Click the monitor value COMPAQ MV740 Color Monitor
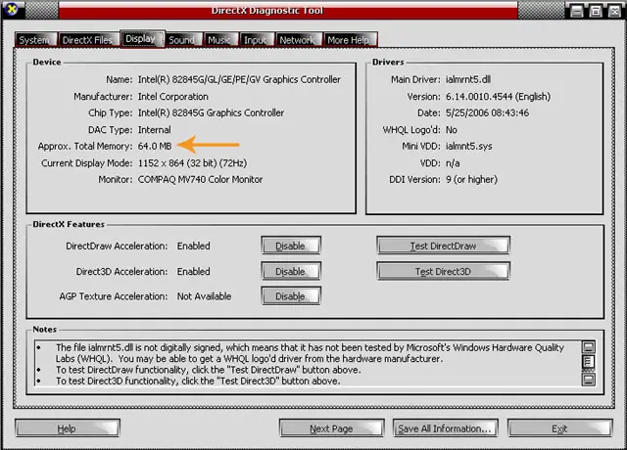 point(200,180)
